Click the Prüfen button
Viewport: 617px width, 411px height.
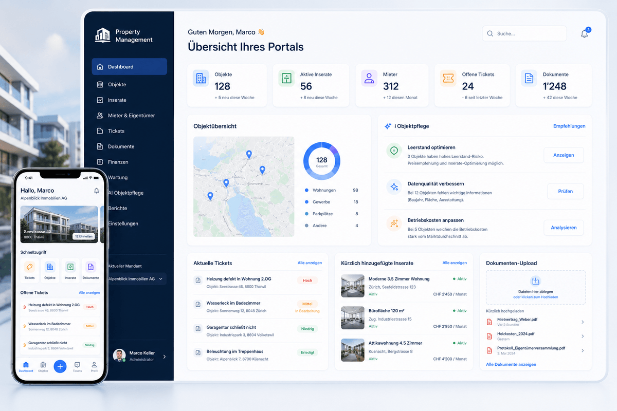(565, 191)
